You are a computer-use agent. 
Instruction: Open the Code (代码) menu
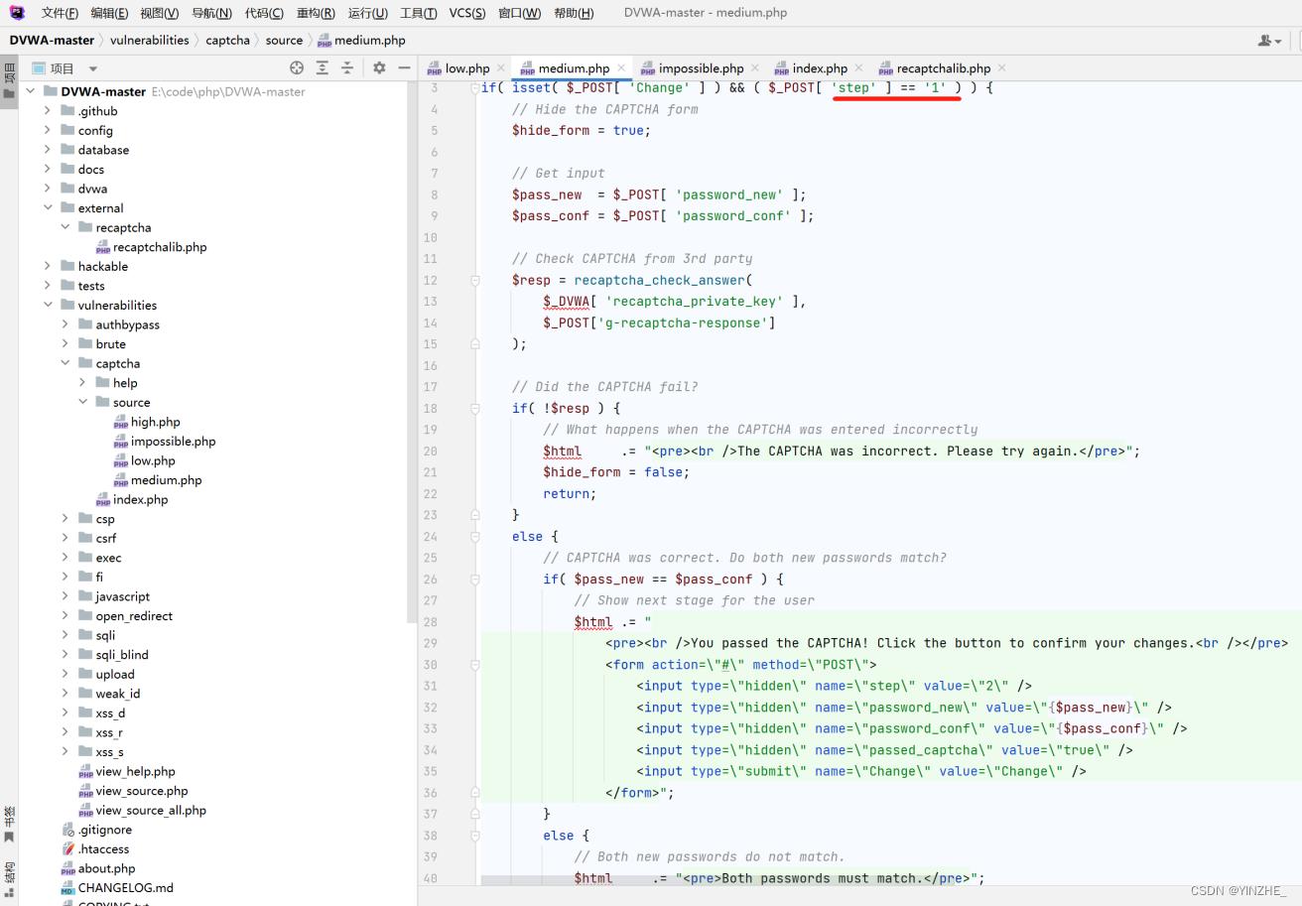pos(264,13)
